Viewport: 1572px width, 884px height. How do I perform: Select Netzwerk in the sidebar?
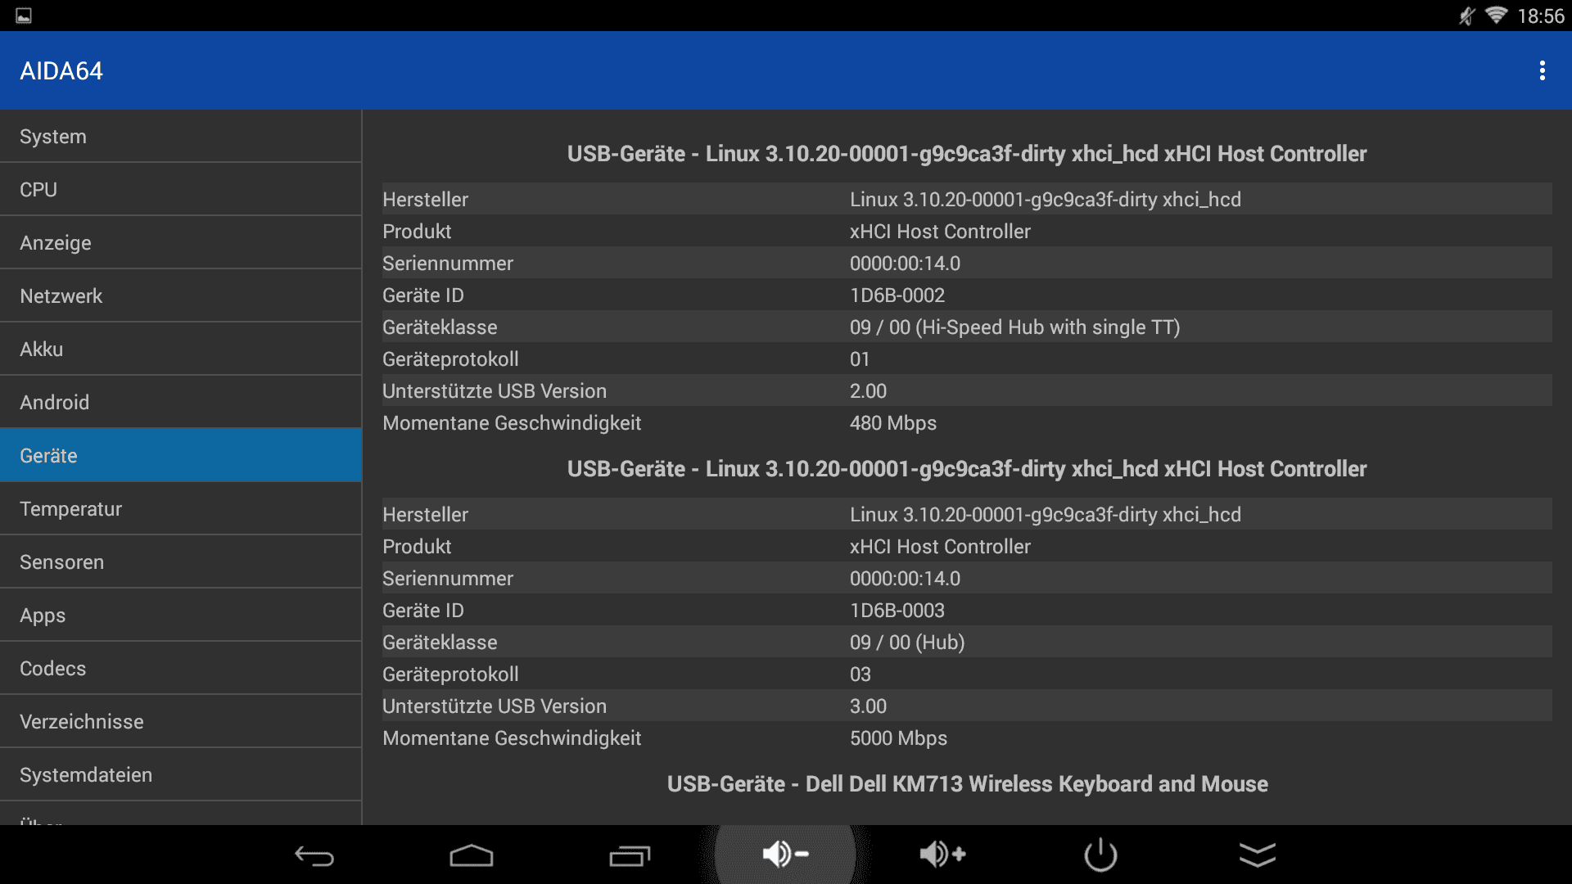180,296
